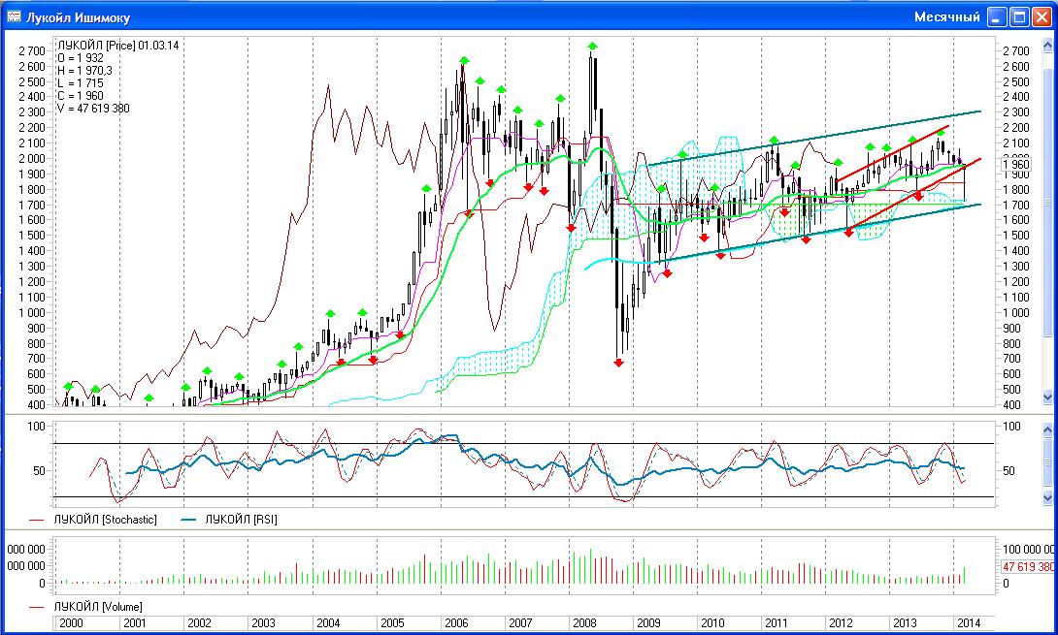This screenshot has height=635, width=1058.
Task: Select the 2008 label on time axis
Action: point(581,622)
